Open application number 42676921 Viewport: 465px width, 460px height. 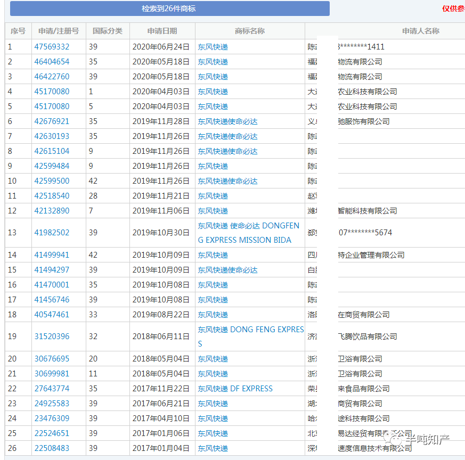click(52, 121)
